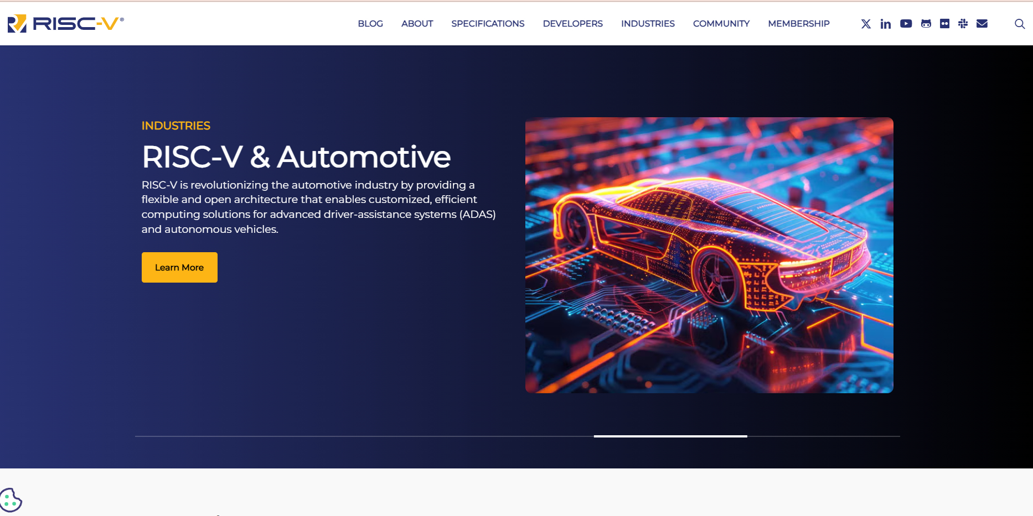1033x516 pixels.
Task: Go to Specifications in the navigation
Action: 488,24
